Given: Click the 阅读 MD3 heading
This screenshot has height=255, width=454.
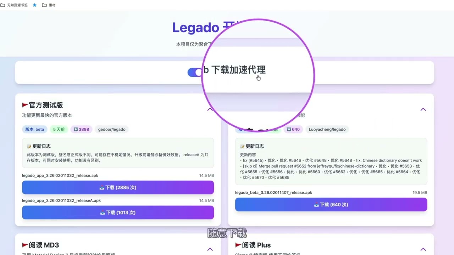Looking at the screenshot, I should click(44, 245).
